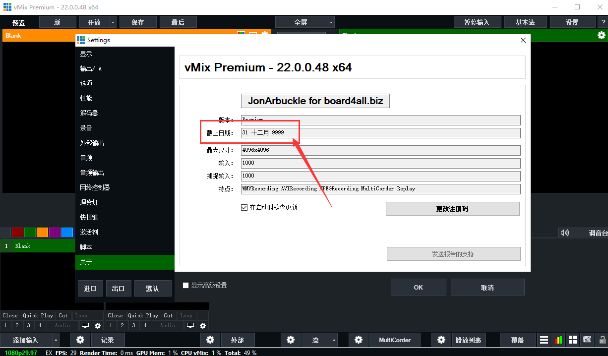Screen dimensions: 608x356
Task: Click JonArbuckle for board4all.biz button
Action: pos(315,101)
